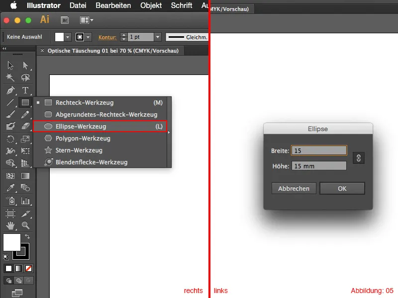Open the Schrift menu
Viewport: 398px width, 298px height.
182,5
